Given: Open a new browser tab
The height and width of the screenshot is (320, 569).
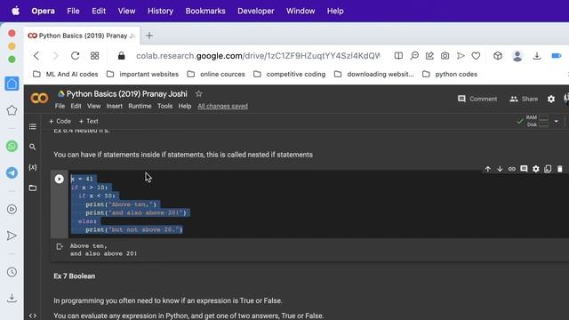Looking at the screenshot, I should 149,36.
